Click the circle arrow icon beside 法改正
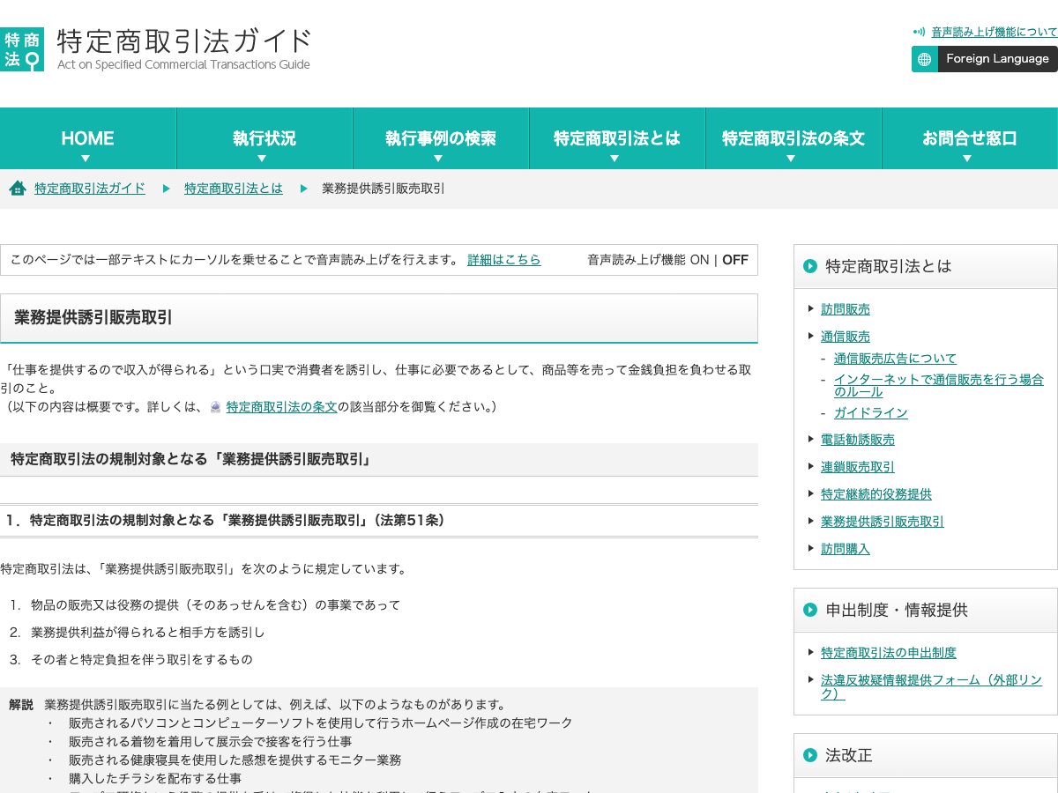This screenshot has height=793, width=1058. pos(810,755)
